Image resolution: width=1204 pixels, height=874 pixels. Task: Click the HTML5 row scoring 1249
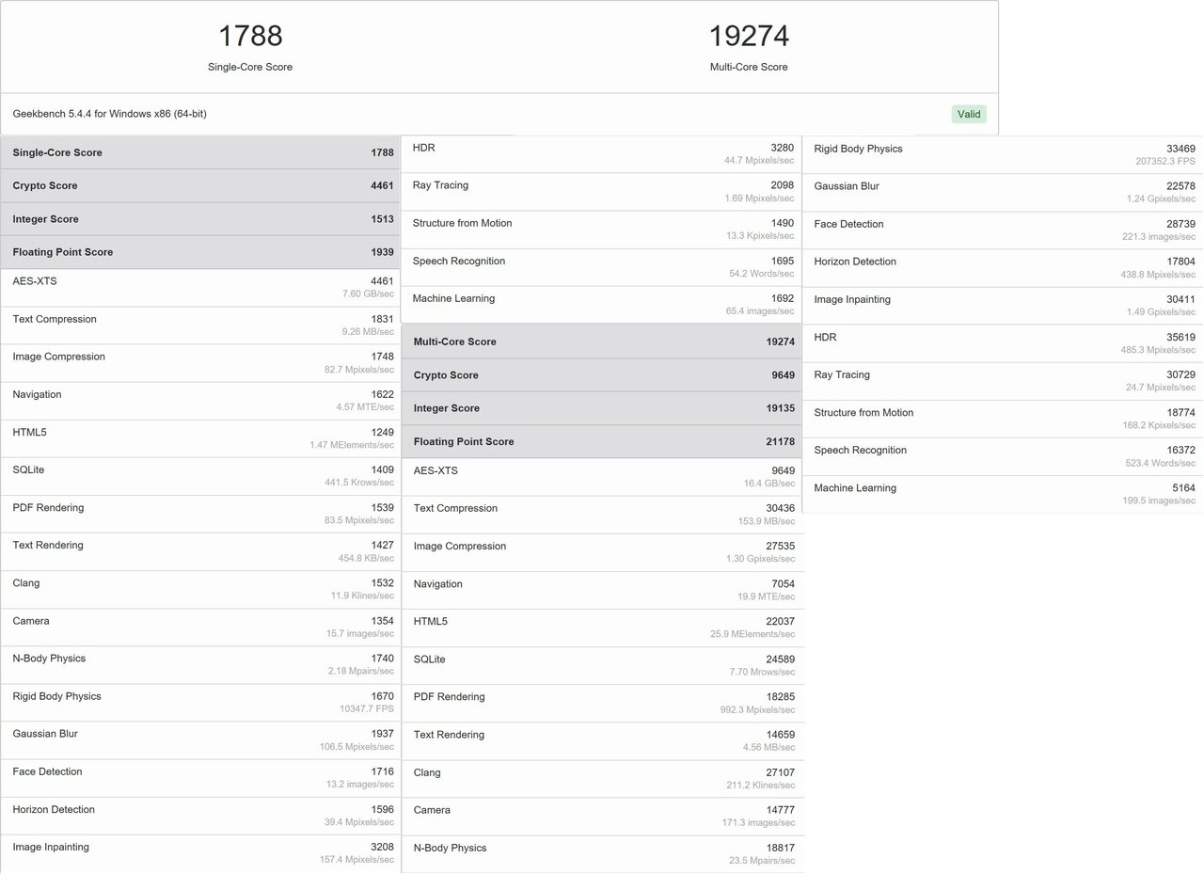[200, 438]
